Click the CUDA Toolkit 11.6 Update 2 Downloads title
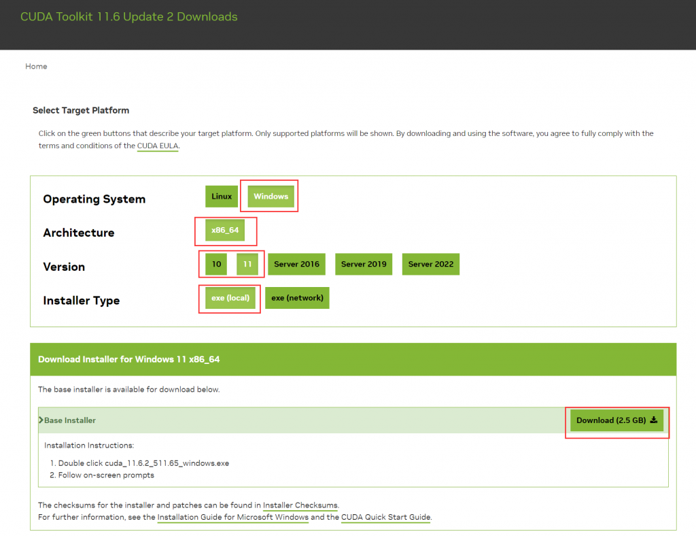 click(x=128, y=17)
